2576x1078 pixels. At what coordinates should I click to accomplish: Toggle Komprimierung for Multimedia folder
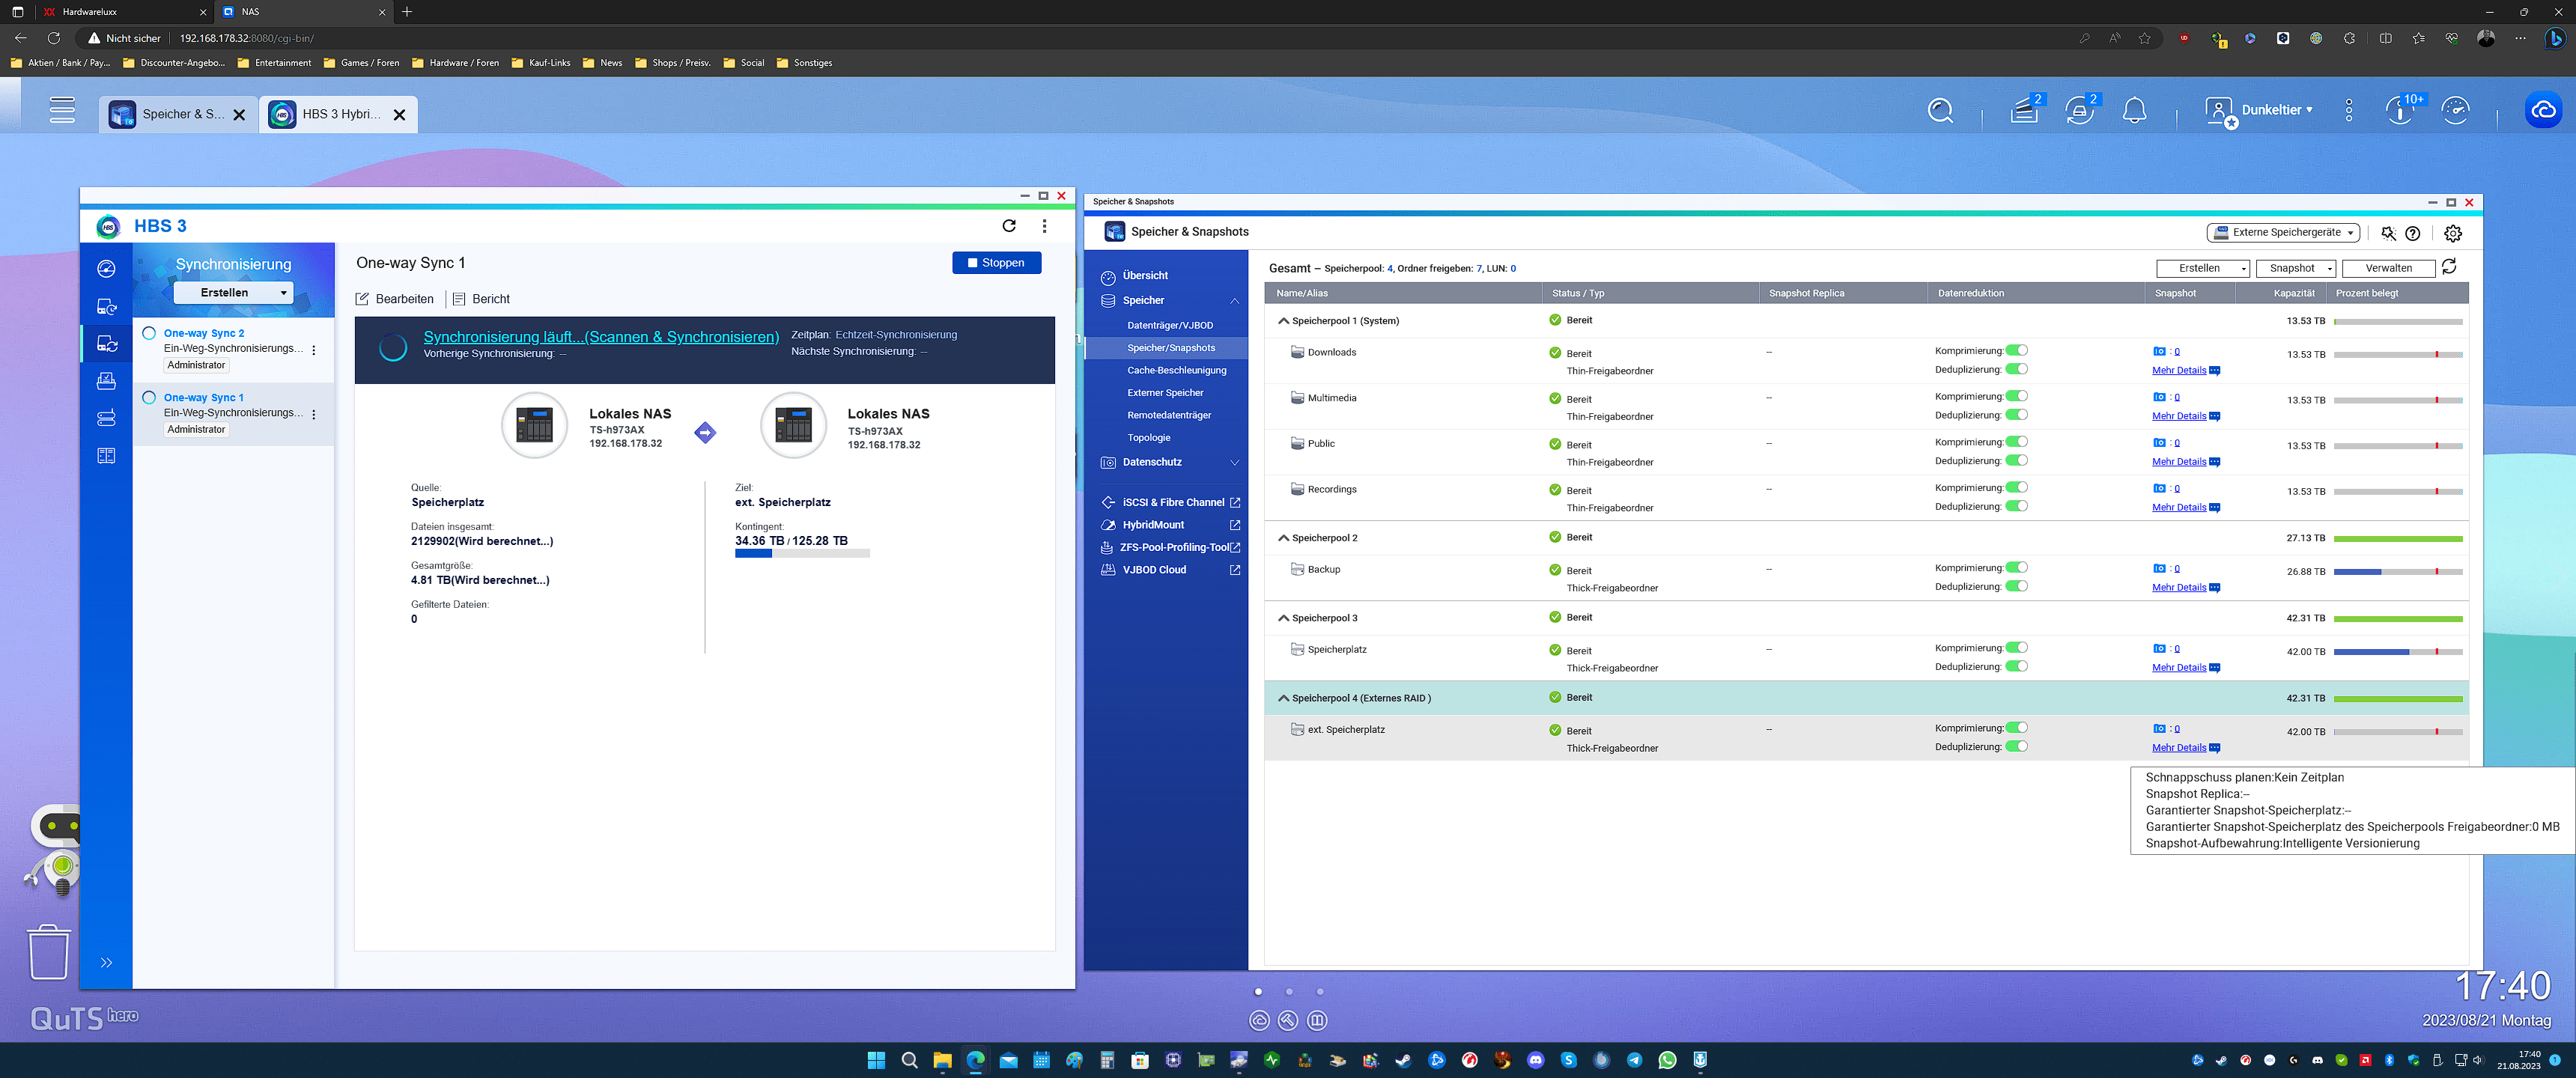[2017, 396]
